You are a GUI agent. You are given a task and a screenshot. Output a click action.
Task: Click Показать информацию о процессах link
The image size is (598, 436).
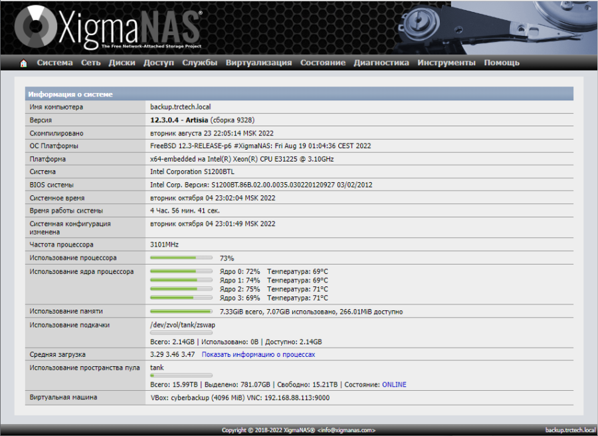click(x=258, y=355)
